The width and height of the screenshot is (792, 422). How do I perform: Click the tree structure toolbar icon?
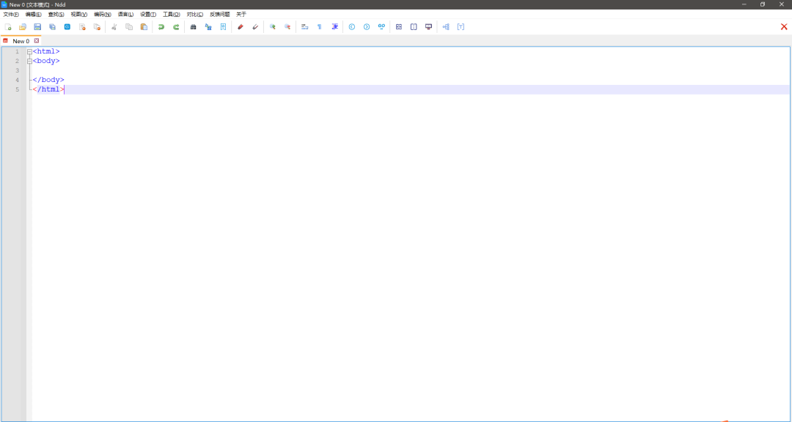pos(446,27)
